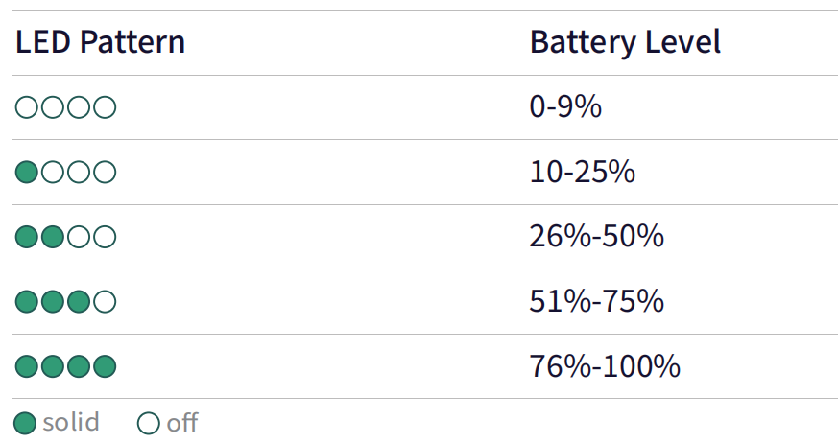Click the 'off' legend label
838x444 pixels.
coord(182,423)
